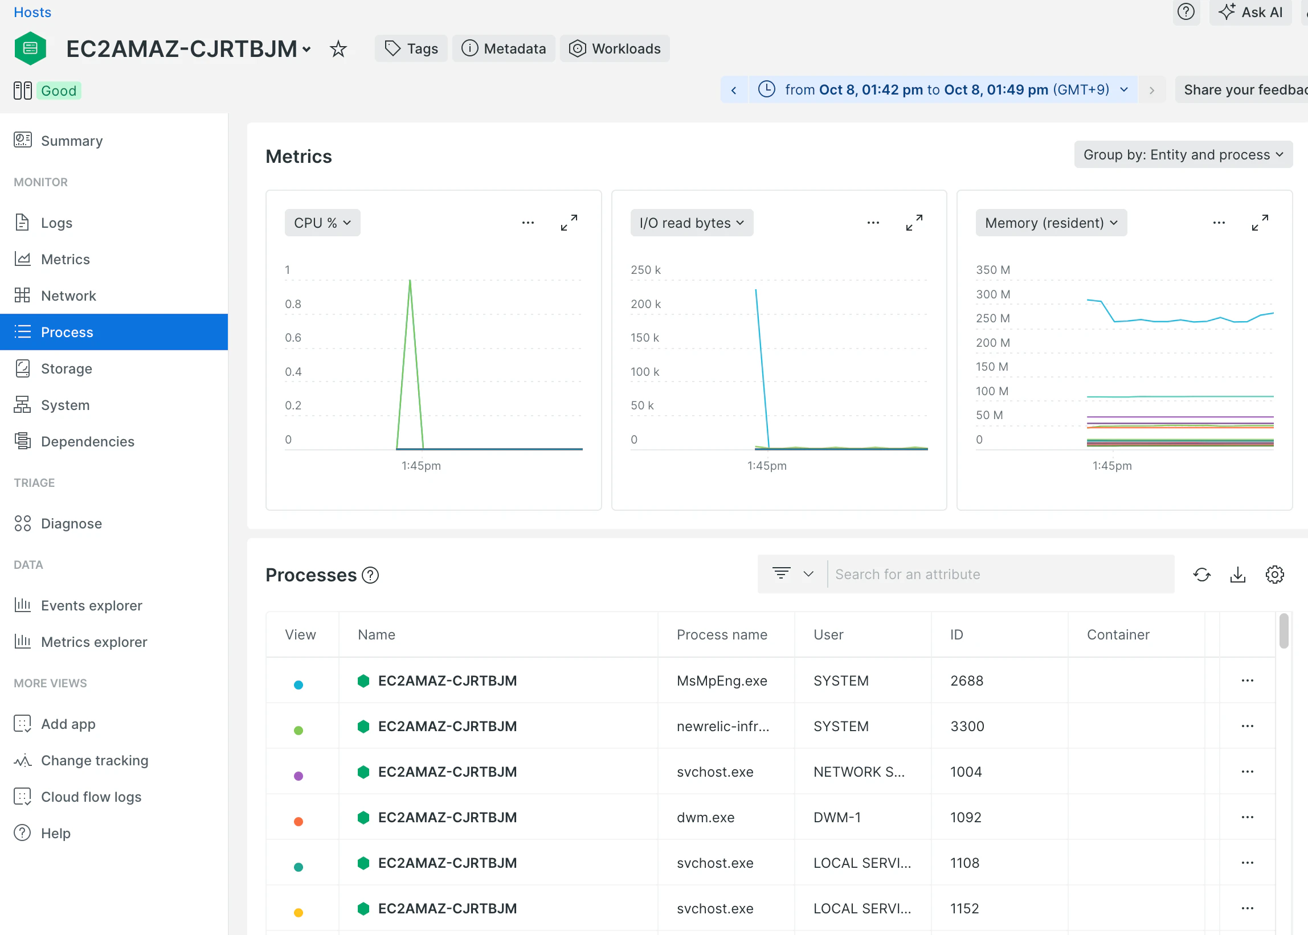Image resolution: width=1308 pixels, height=935 pixels.
Task: Toggle MsMpEng.exe process view dot
Action: tap(299, 685)
